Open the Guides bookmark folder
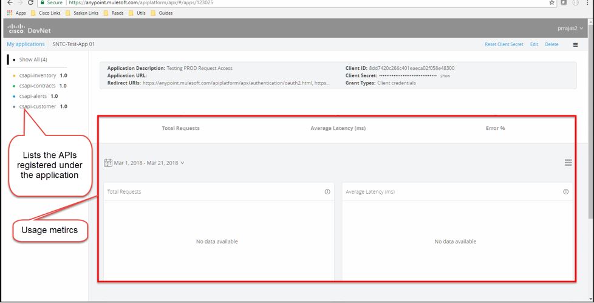The width and height of the screenshot is (594, 303). (162, 13)
